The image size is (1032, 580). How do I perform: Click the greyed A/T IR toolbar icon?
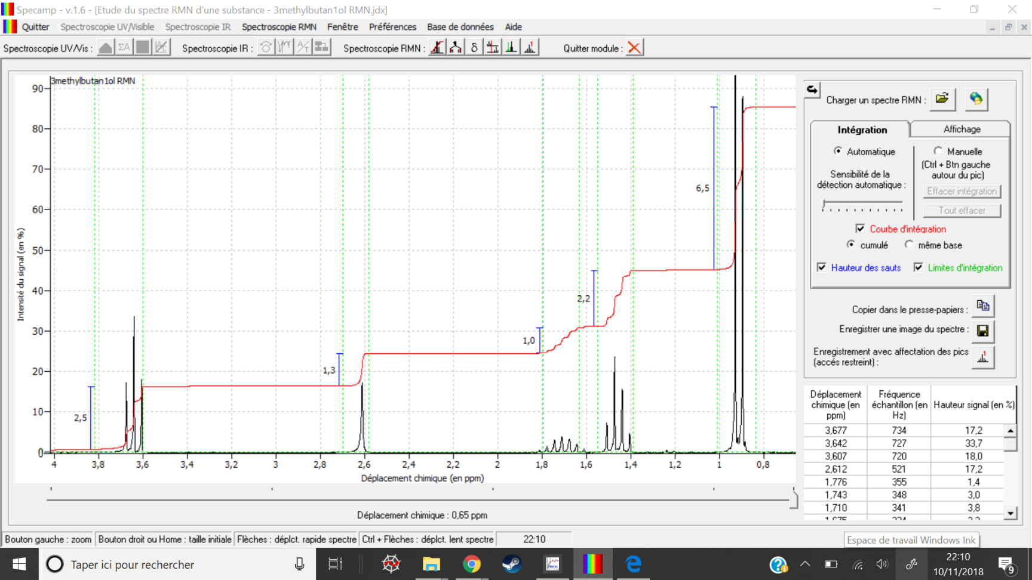tap(303, 48)
